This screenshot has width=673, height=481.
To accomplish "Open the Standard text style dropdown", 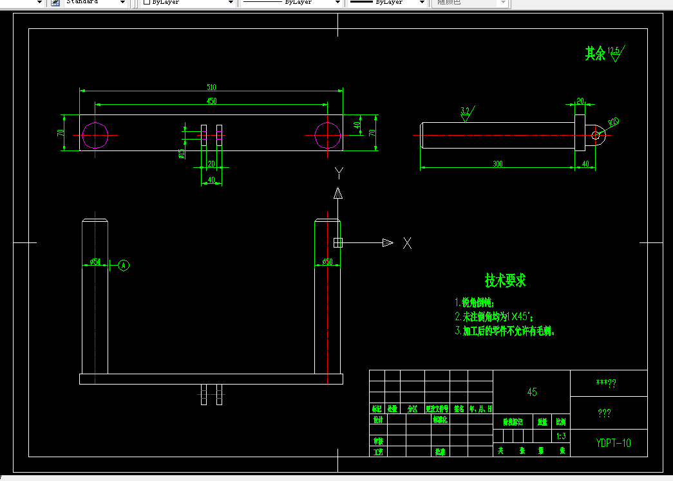I will 122,2.
